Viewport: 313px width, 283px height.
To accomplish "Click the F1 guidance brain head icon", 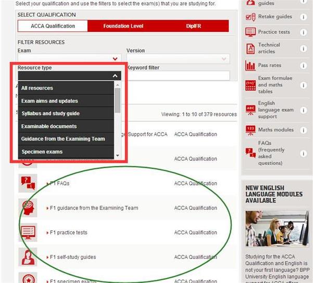I will coord(28,208).
